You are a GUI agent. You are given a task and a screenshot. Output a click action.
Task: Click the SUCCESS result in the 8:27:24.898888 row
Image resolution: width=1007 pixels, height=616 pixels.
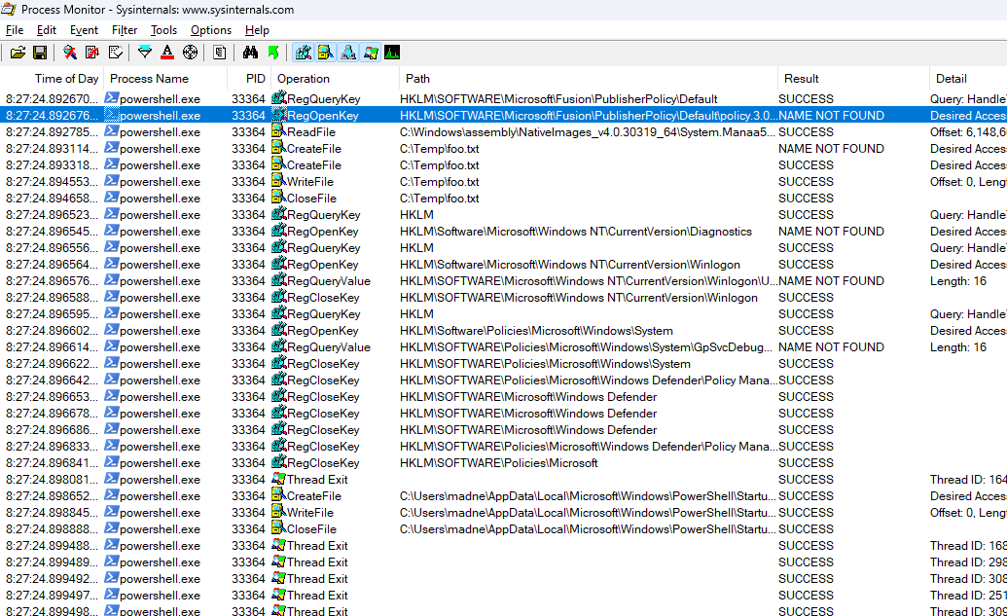click(806, 529)
